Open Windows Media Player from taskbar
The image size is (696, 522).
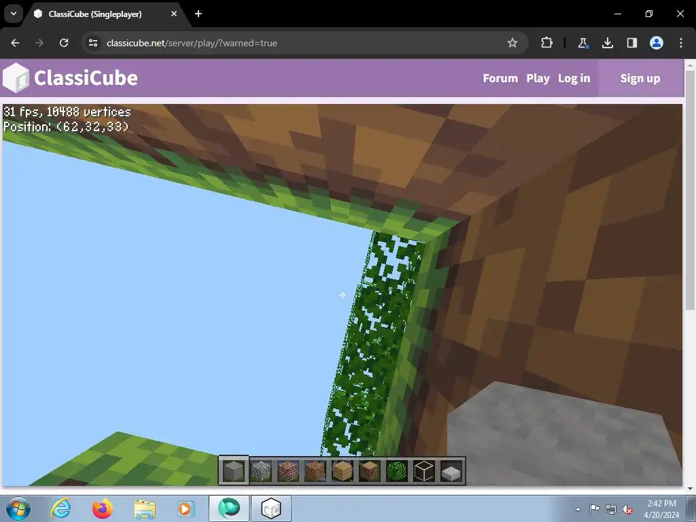185,508
